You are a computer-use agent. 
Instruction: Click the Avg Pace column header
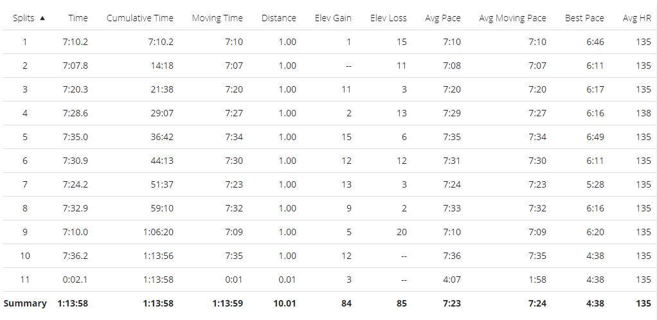click(x=442, y=18)
